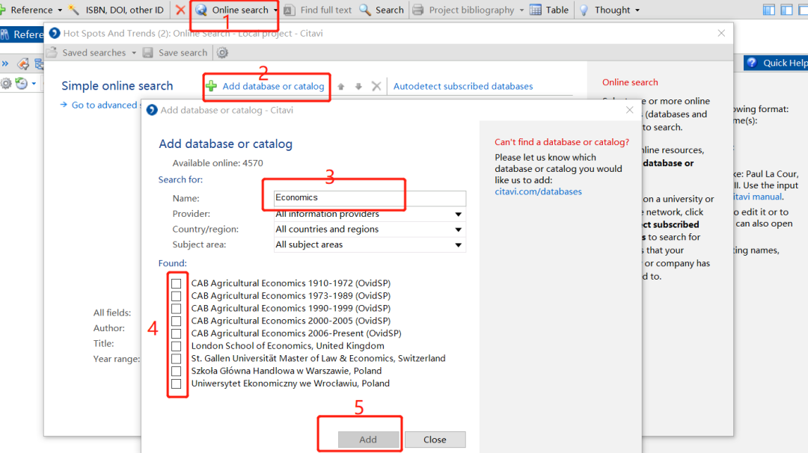Viewport: 808px width, 453px height.
Task: Click the double chevron expand icon
Action: click(5, 64)
